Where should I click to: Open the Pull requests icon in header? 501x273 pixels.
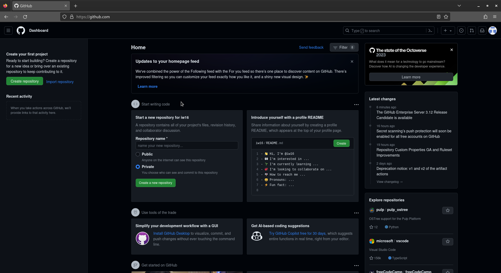point(472,30)
